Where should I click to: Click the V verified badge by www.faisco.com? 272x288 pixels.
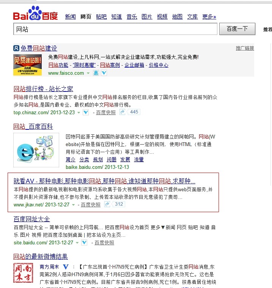104,73
